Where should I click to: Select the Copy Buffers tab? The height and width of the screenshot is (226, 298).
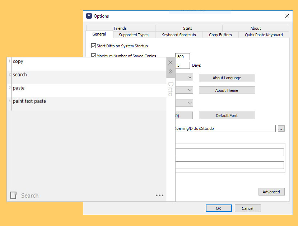(x=220, y=35)
